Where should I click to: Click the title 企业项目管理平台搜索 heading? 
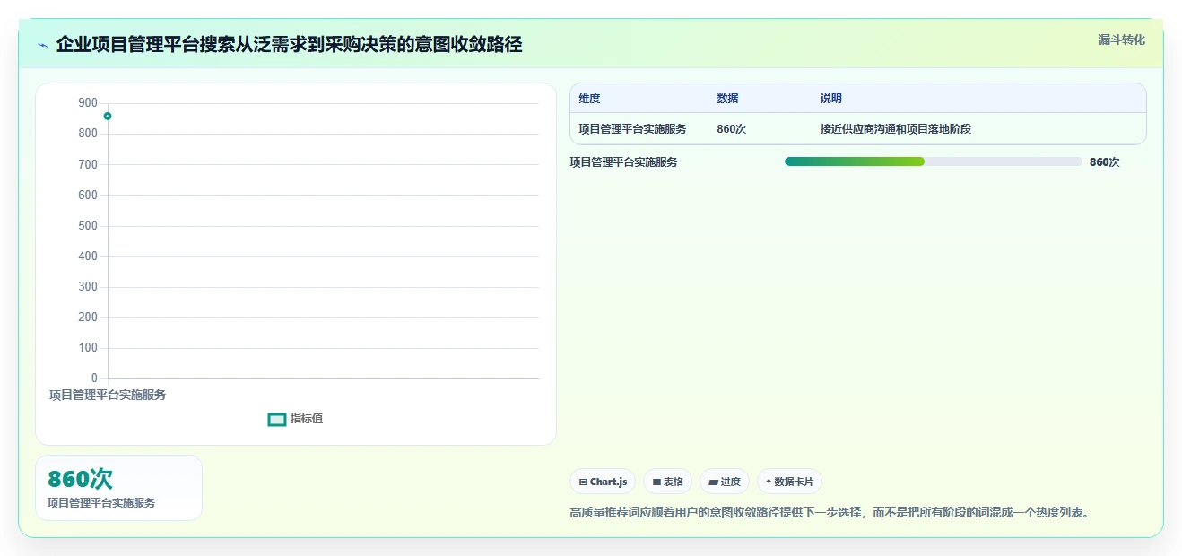[x=289, y=44]
